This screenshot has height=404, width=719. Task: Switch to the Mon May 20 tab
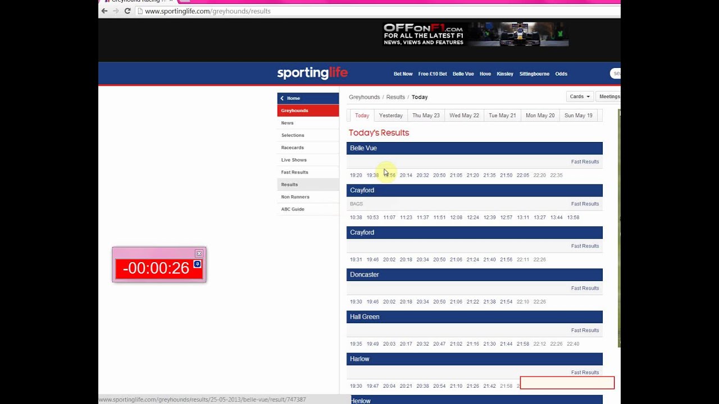[x=540, y=116]
